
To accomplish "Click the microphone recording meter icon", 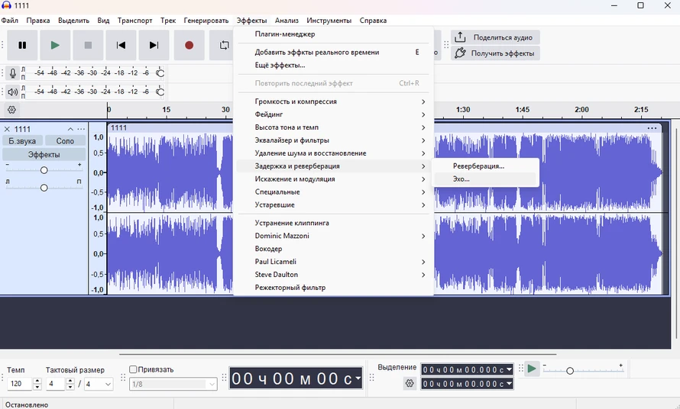I will pyautogui.click(x=12, y=73).
